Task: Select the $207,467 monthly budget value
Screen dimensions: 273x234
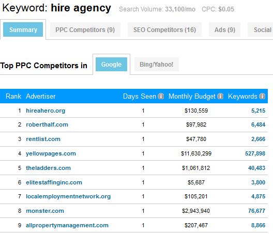Action: point(196,225)
